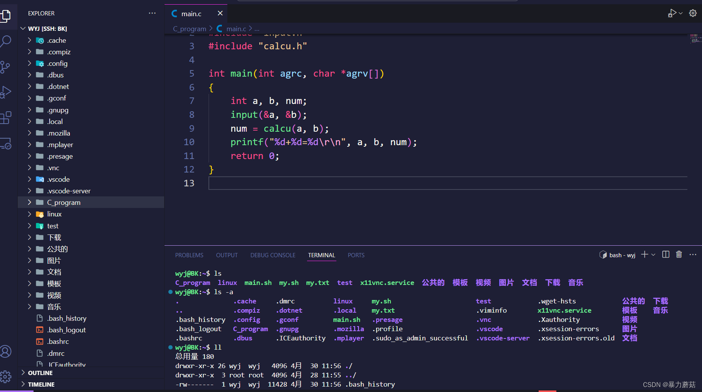702x392 pixels.
Task: Click the editor minimap preview
Action: pos(695,38)
